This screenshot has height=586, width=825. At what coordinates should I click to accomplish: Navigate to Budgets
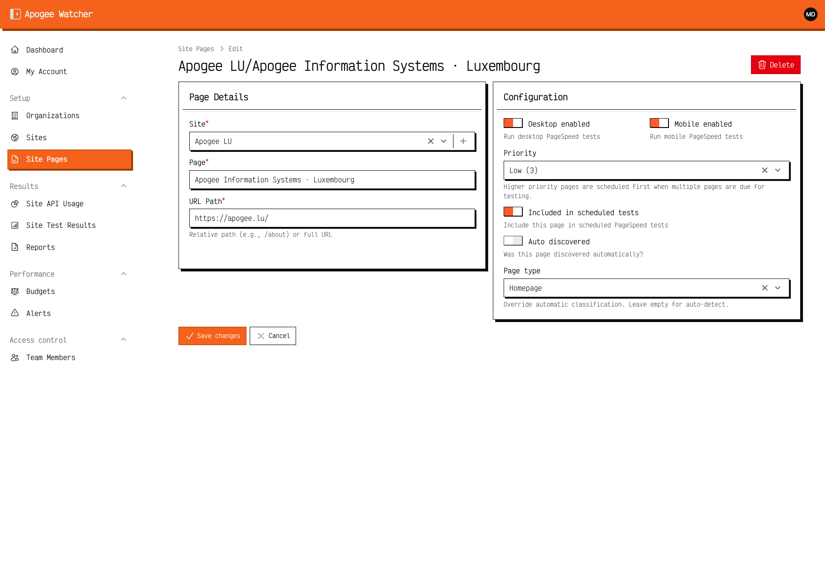point(69,292)
